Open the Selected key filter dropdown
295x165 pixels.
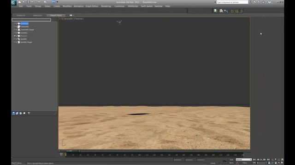[x=244, y=159]
